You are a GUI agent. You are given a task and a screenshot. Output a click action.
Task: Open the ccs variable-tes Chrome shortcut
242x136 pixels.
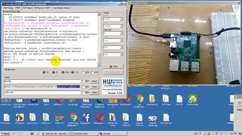(140, 101)
